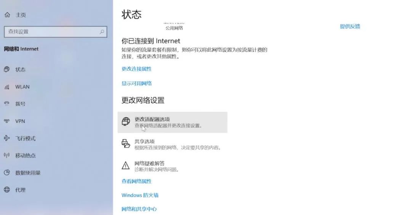This screenshot has width=397, height=215.
Task: Click the 移动热点 hotspot icon
Action: click(7, 155)
